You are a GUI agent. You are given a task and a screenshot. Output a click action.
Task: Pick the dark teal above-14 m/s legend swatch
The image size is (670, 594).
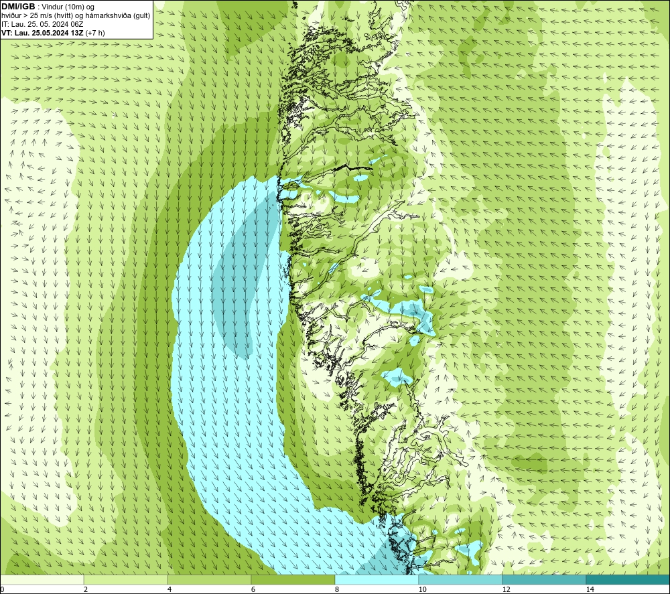click(628, 579)
